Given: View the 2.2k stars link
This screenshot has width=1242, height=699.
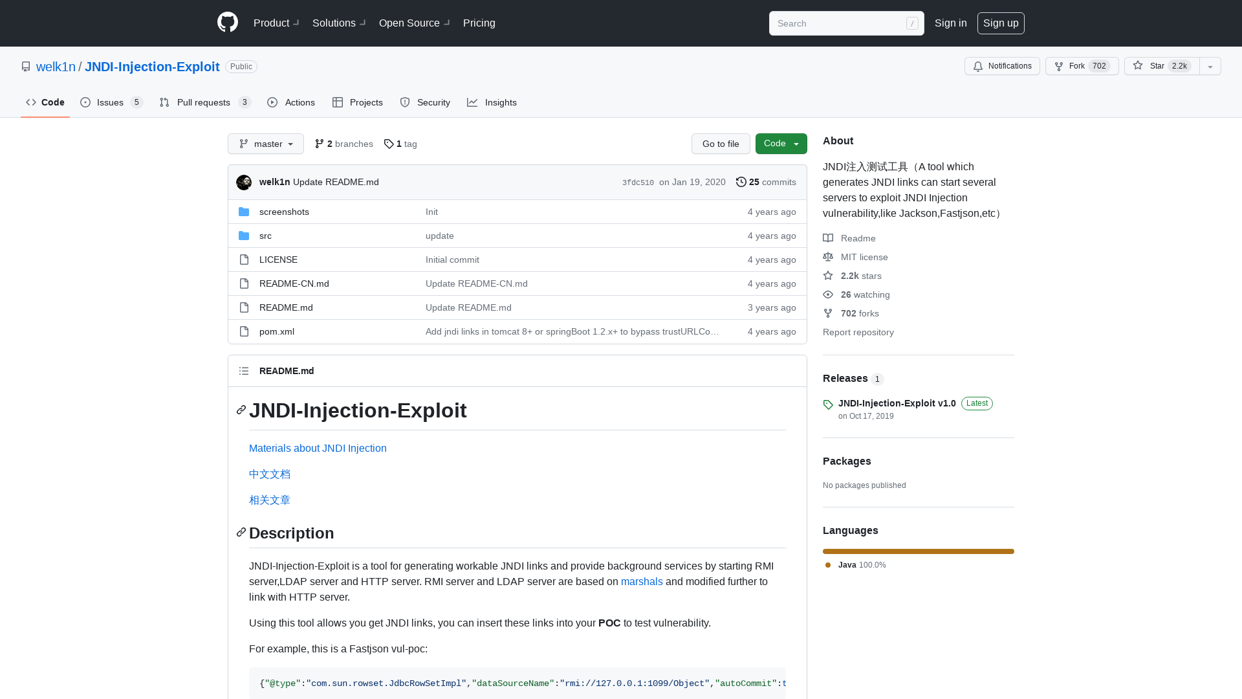Looking at the screenshot, I should pyautogui.click(x=852, y=276).
